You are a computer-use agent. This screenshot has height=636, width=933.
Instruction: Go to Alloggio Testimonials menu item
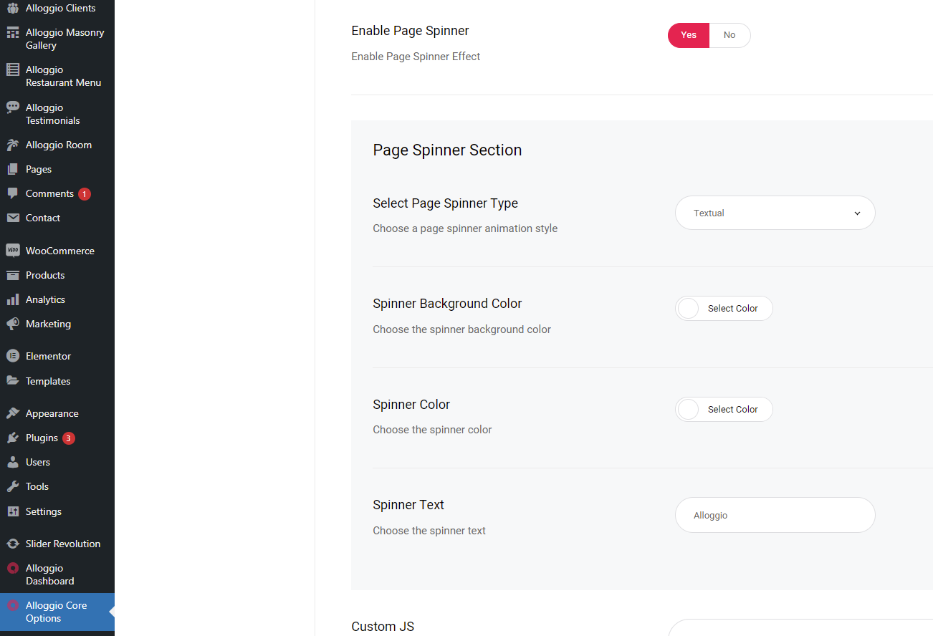pos(52,114)
